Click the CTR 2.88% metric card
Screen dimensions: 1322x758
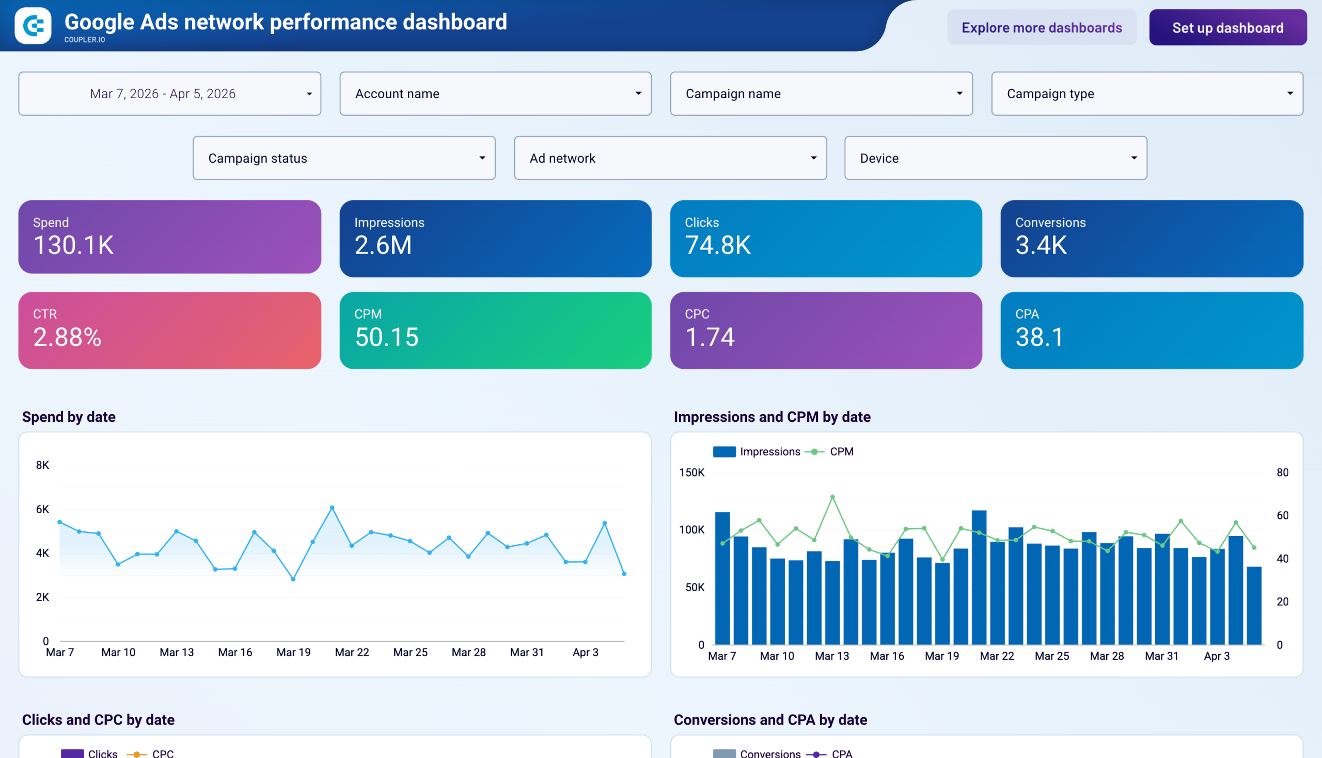[x=170, y=330]
